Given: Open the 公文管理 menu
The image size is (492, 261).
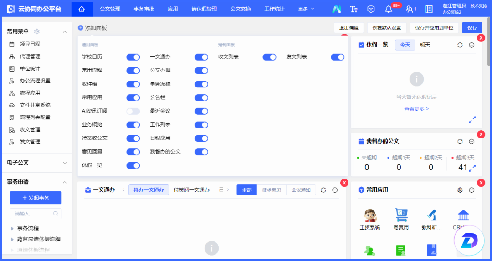Looking at the screenshot, I should [110, 9].
